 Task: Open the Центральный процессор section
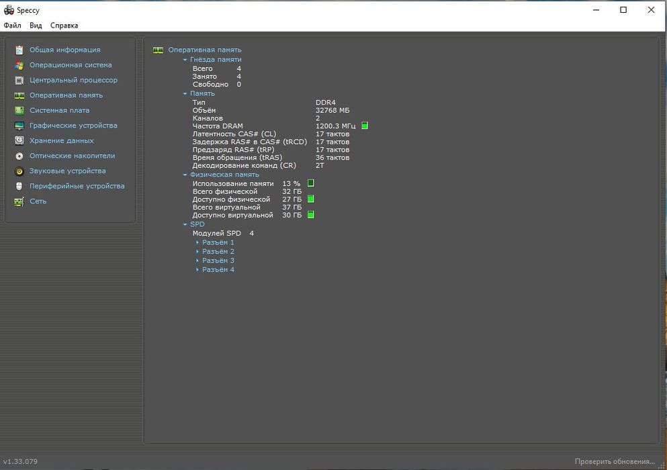point(74,80)
